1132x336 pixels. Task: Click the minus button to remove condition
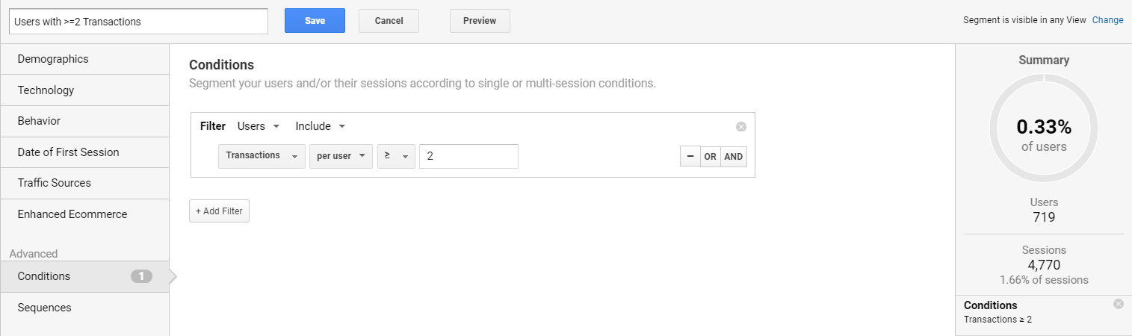(690, 157)
